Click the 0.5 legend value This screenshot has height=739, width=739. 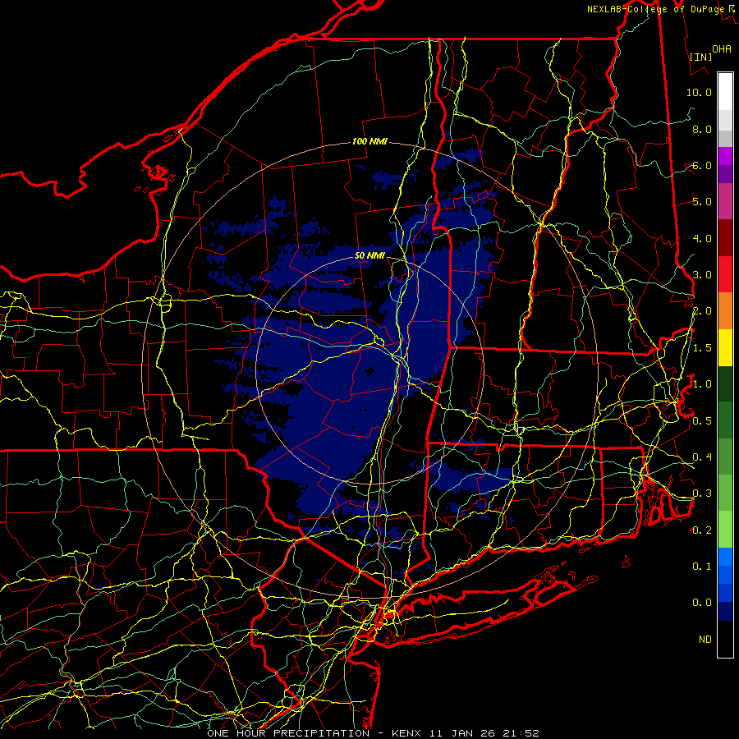click(x=702, y=420)
